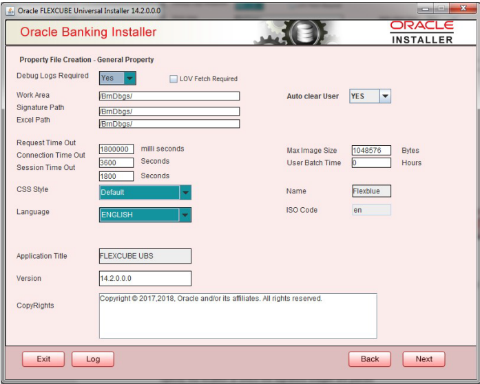Click the User Batch Time field
The width and height of the screenshot is (480, 384).
point(371,163)
